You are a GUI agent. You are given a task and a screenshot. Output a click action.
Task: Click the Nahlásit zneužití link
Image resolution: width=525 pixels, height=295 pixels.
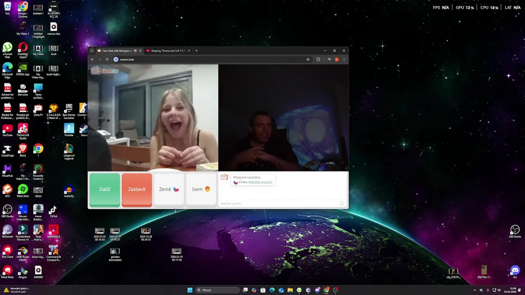(x=260, y=182)
